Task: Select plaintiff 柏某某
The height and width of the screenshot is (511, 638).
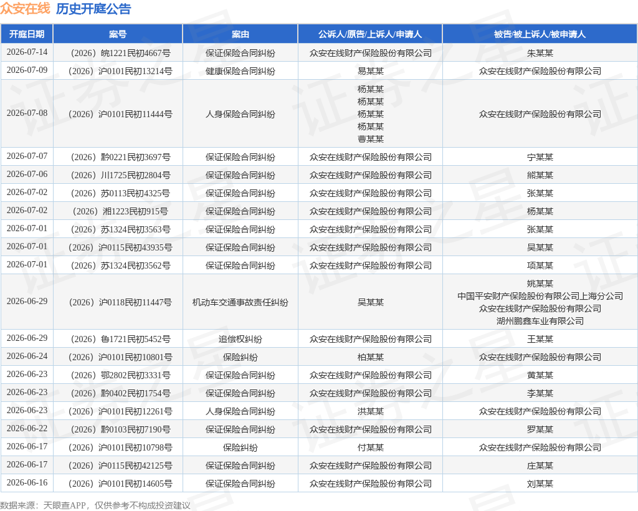Action: (370, 357)
